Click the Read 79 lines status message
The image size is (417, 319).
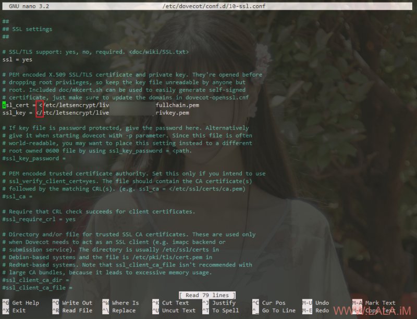point(207,295)
